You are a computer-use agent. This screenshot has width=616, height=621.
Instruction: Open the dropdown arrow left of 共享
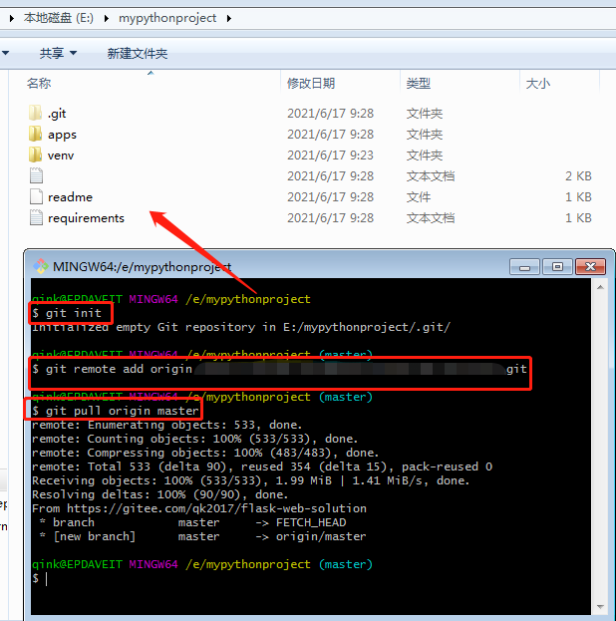point(5,53)
